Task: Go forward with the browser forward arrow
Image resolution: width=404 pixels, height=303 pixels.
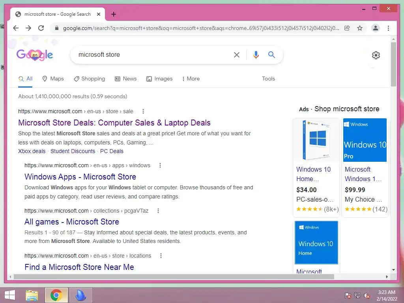Action: click(x=28, y=28)
